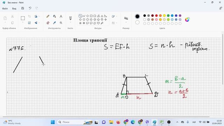
Task: Choose the orange color swatch
Action: 160,15
